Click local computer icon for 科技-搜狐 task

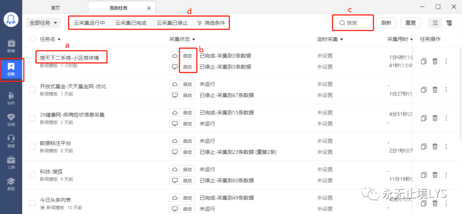coord(175,180)
